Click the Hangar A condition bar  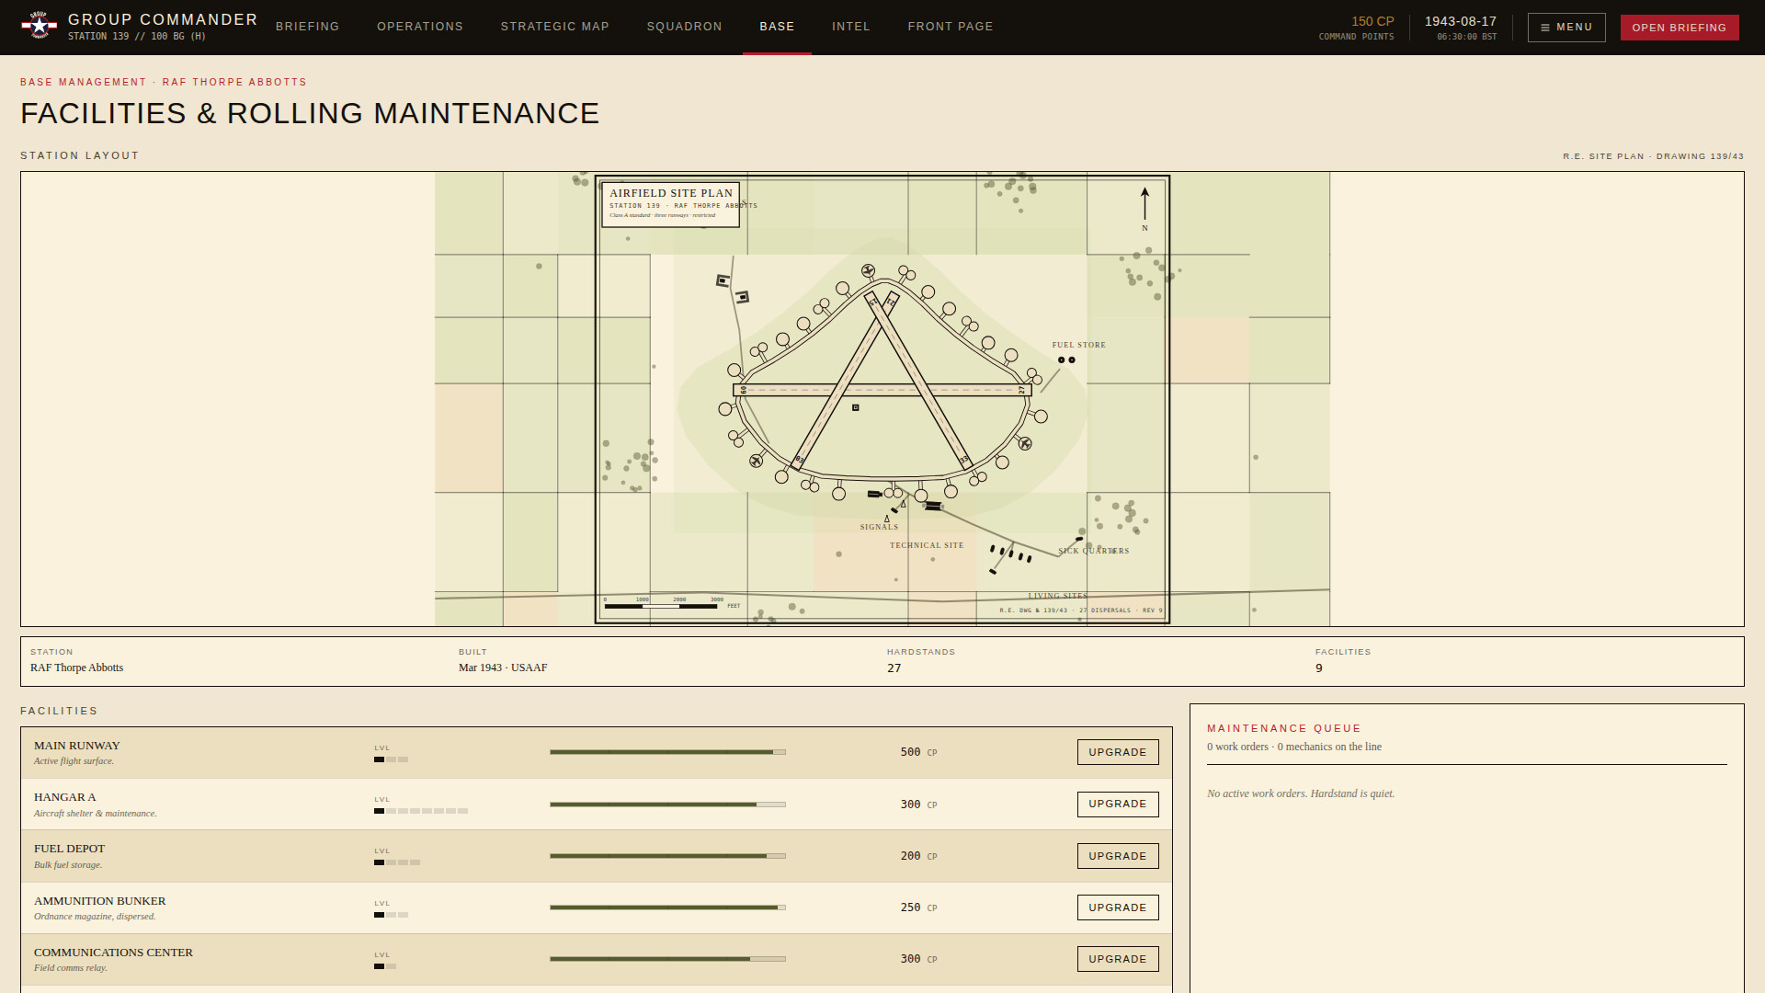[668, 805]
